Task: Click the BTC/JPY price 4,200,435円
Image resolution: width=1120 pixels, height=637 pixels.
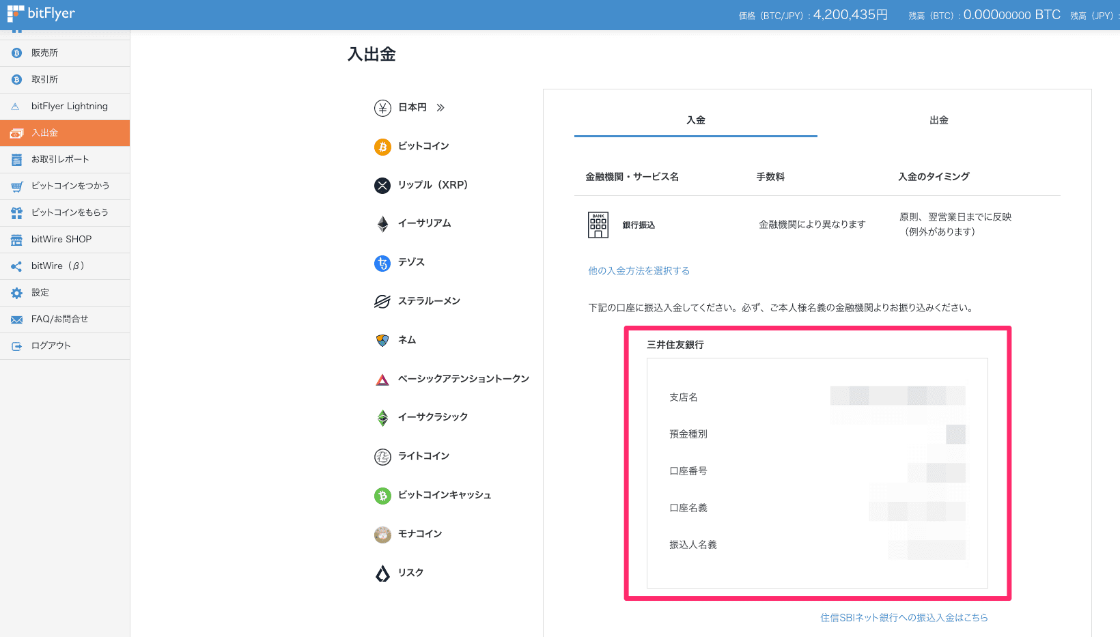Action: pyautogui.click(x=850, y=14)
